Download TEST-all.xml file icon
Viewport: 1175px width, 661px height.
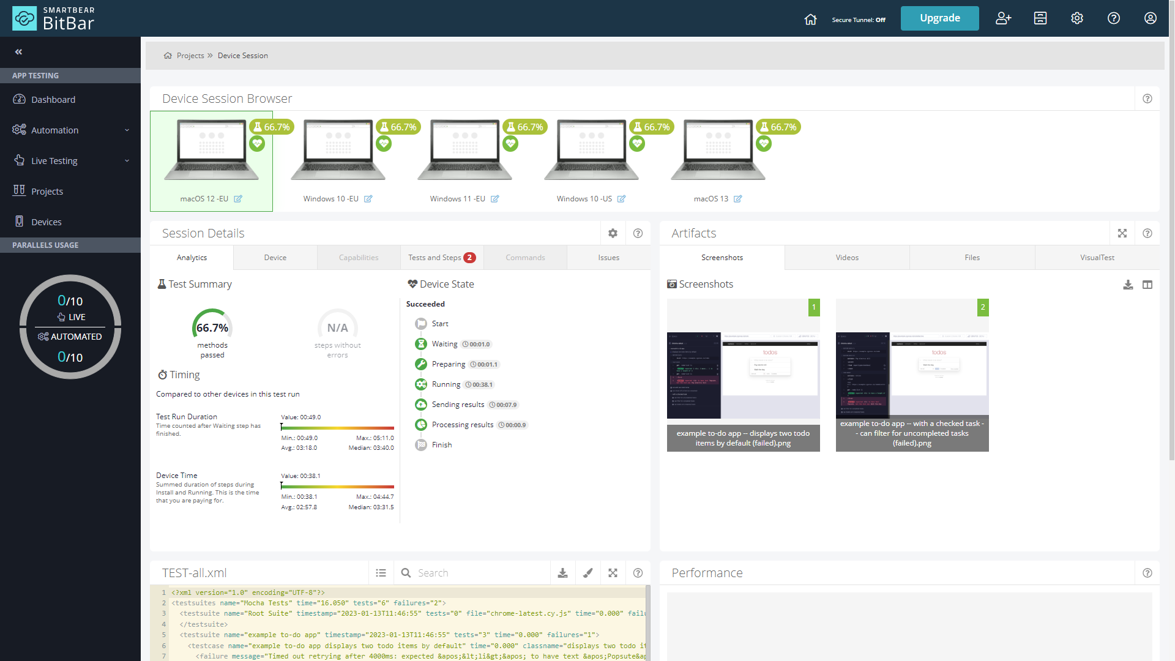[562, 573]
